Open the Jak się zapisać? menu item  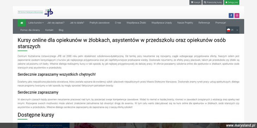(x=56, y=23)
